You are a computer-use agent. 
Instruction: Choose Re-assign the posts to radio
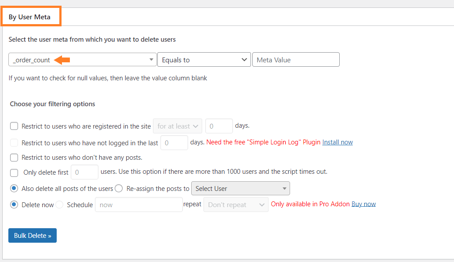(x=119, y=189)
